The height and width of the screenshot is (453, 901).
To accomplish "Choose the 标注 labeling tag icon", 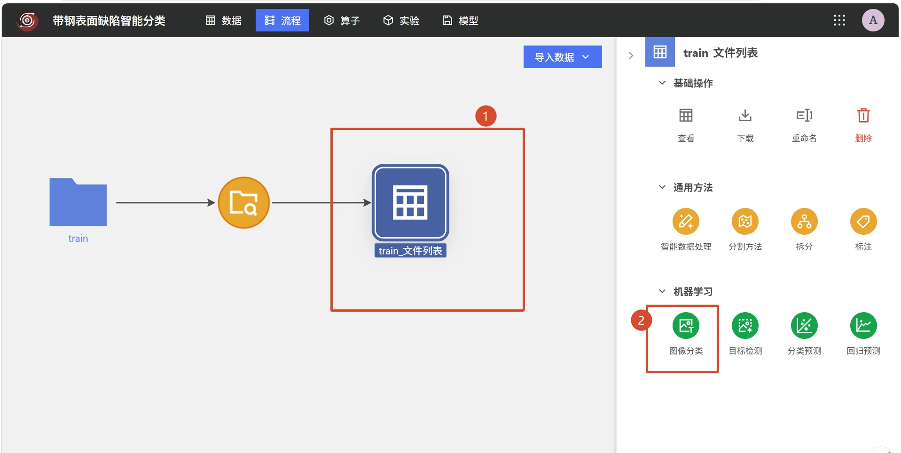I will pyautogui.click(x=863, y=221).
